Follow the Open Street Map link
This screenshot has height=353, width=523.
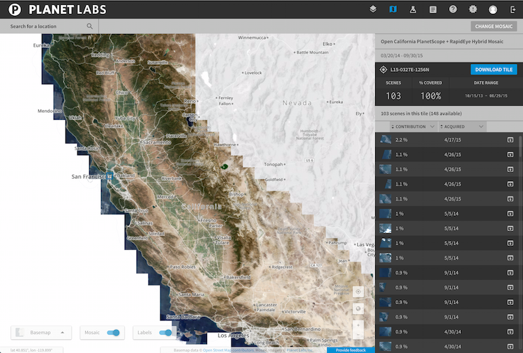coord(217,350)
